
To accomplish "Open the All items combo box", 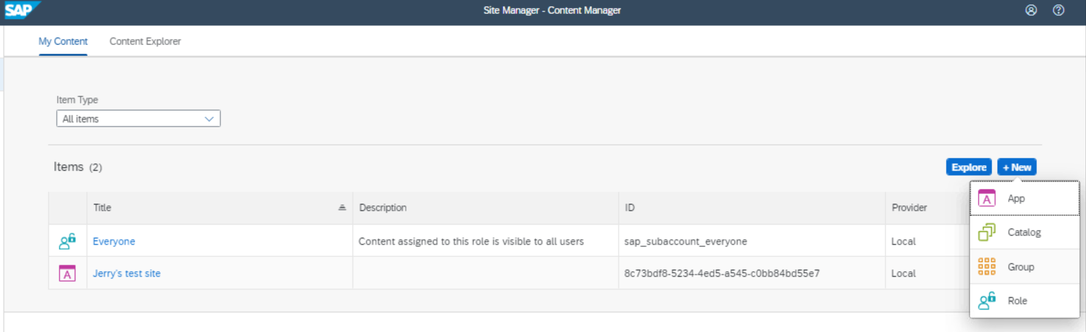I will (131, 119).
